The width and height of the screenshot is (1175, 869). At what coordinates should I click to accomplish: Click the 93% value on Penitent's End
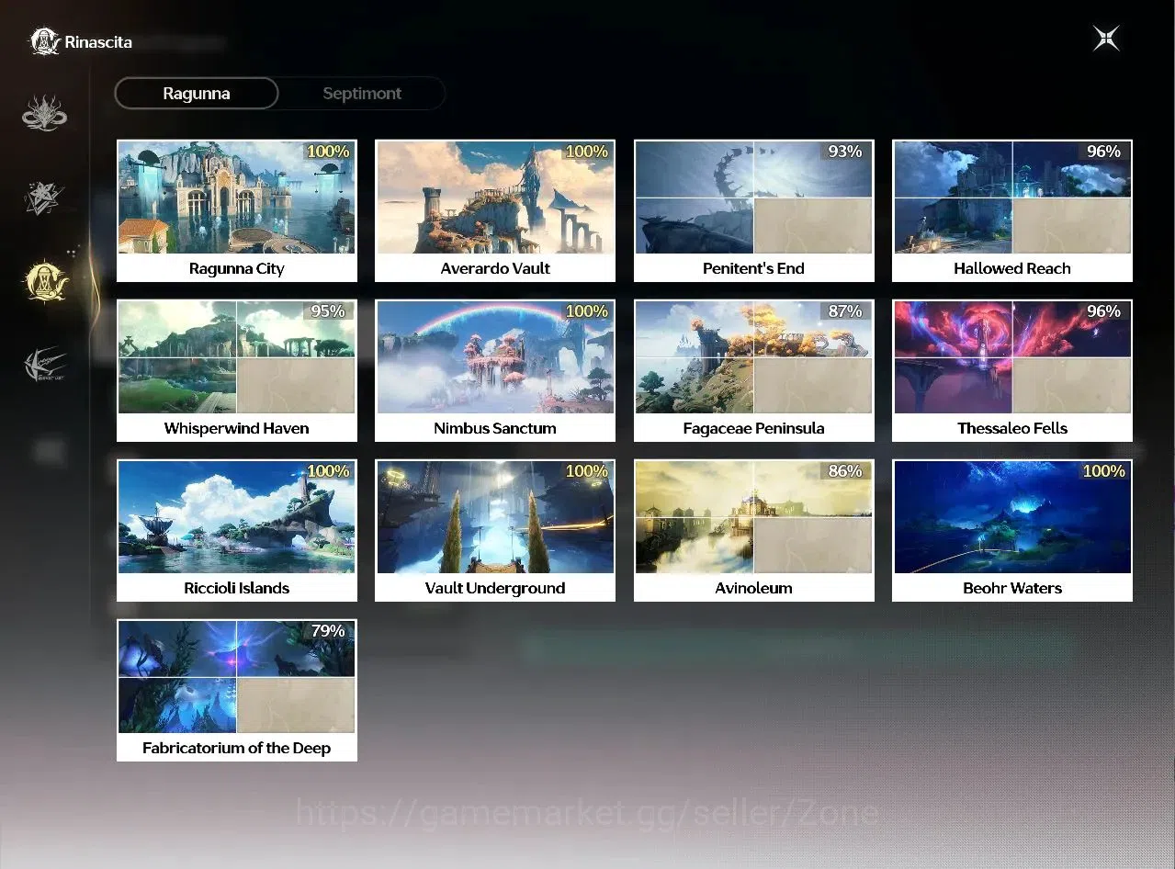845,152
